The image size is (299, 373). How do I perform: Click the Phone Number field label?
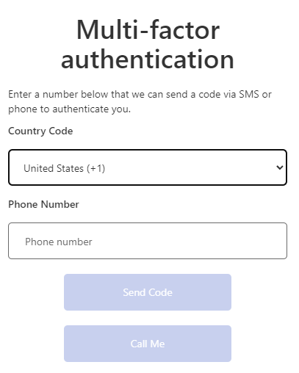(x=43, y=204)
